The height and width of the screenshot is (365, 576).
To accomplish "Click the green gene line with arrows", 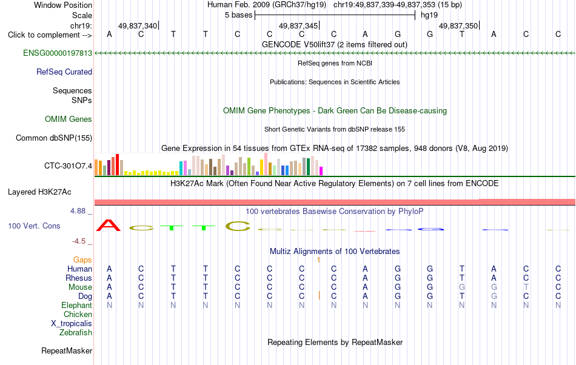I will click(335, 53).
